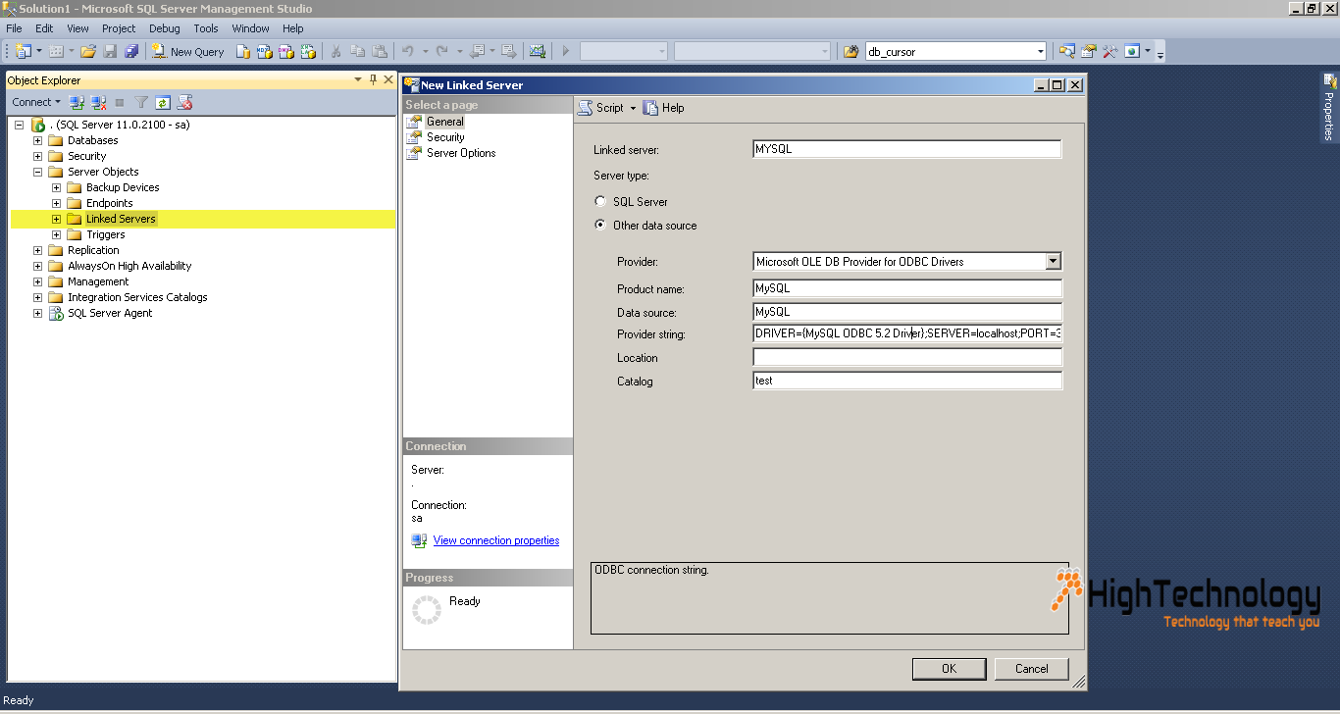The width and height of the screenshot is (1340, 714).
Task: Click the Filter funnel icon in Object Explorer
Action: coord(141,102)
